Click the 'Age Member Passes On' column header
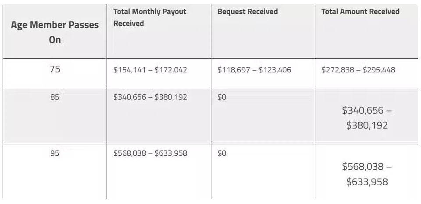Screen dimensions: 421x204 click(x=55, y=32)
